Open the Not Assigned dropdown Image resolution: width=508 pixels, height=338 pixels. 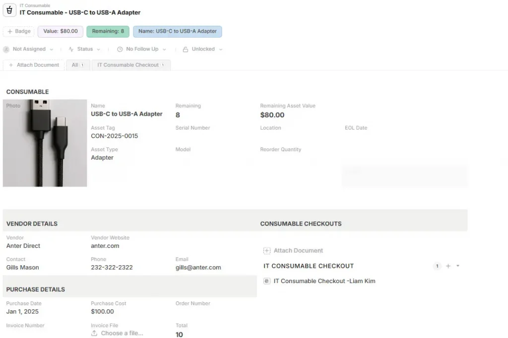click(x=29, y=49)
